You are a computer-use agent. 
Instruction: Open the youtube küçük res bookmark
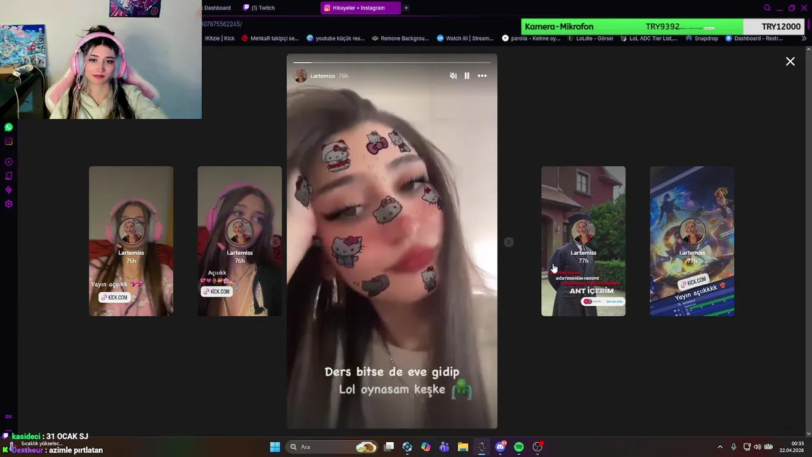(x=336, y=38)
